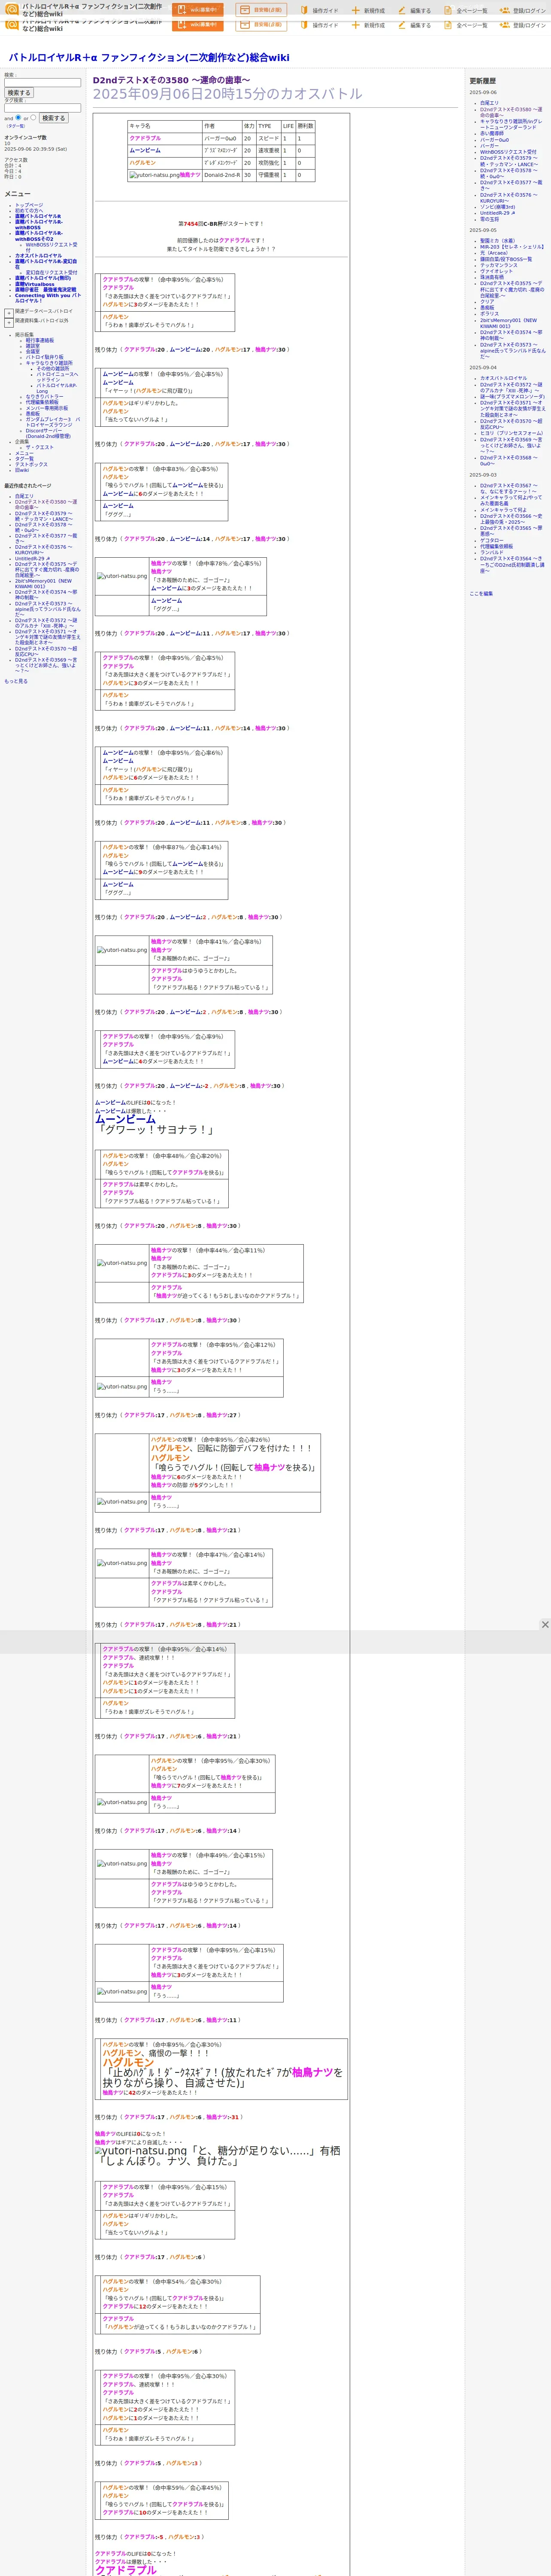Image resolution: width=551 pixels, height=2576 pixels.
Task: Click the 2025-09-05 date in update history
Action: pyautogui.click(x=483, y=230)
